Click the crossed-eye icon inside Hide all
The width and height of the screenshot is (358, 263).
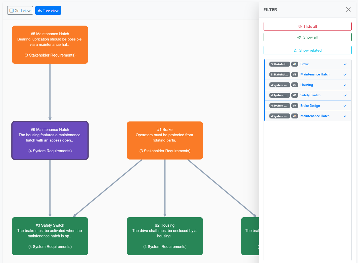click(300, 26)
